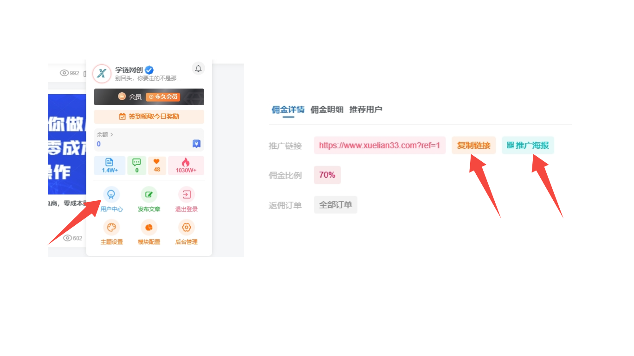Select the 佣金详情 tab

287,109
